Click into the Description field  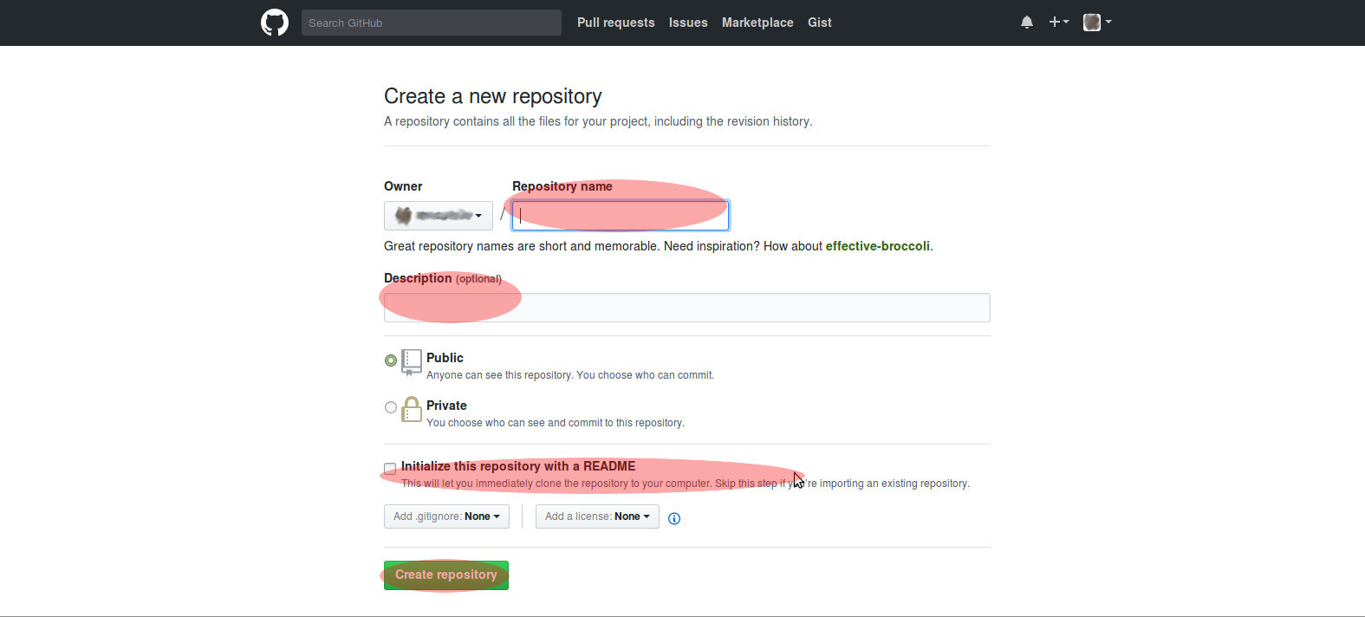click(687, 308)
